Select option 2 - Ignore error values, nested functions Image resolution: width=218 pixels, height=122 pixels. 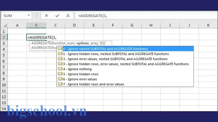(125, 59)
